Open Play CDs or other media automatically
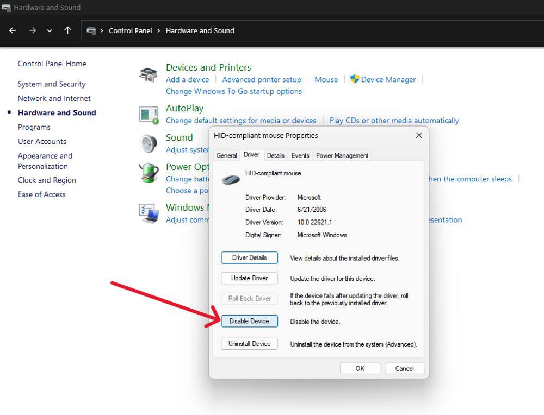 tap(394, 121)
